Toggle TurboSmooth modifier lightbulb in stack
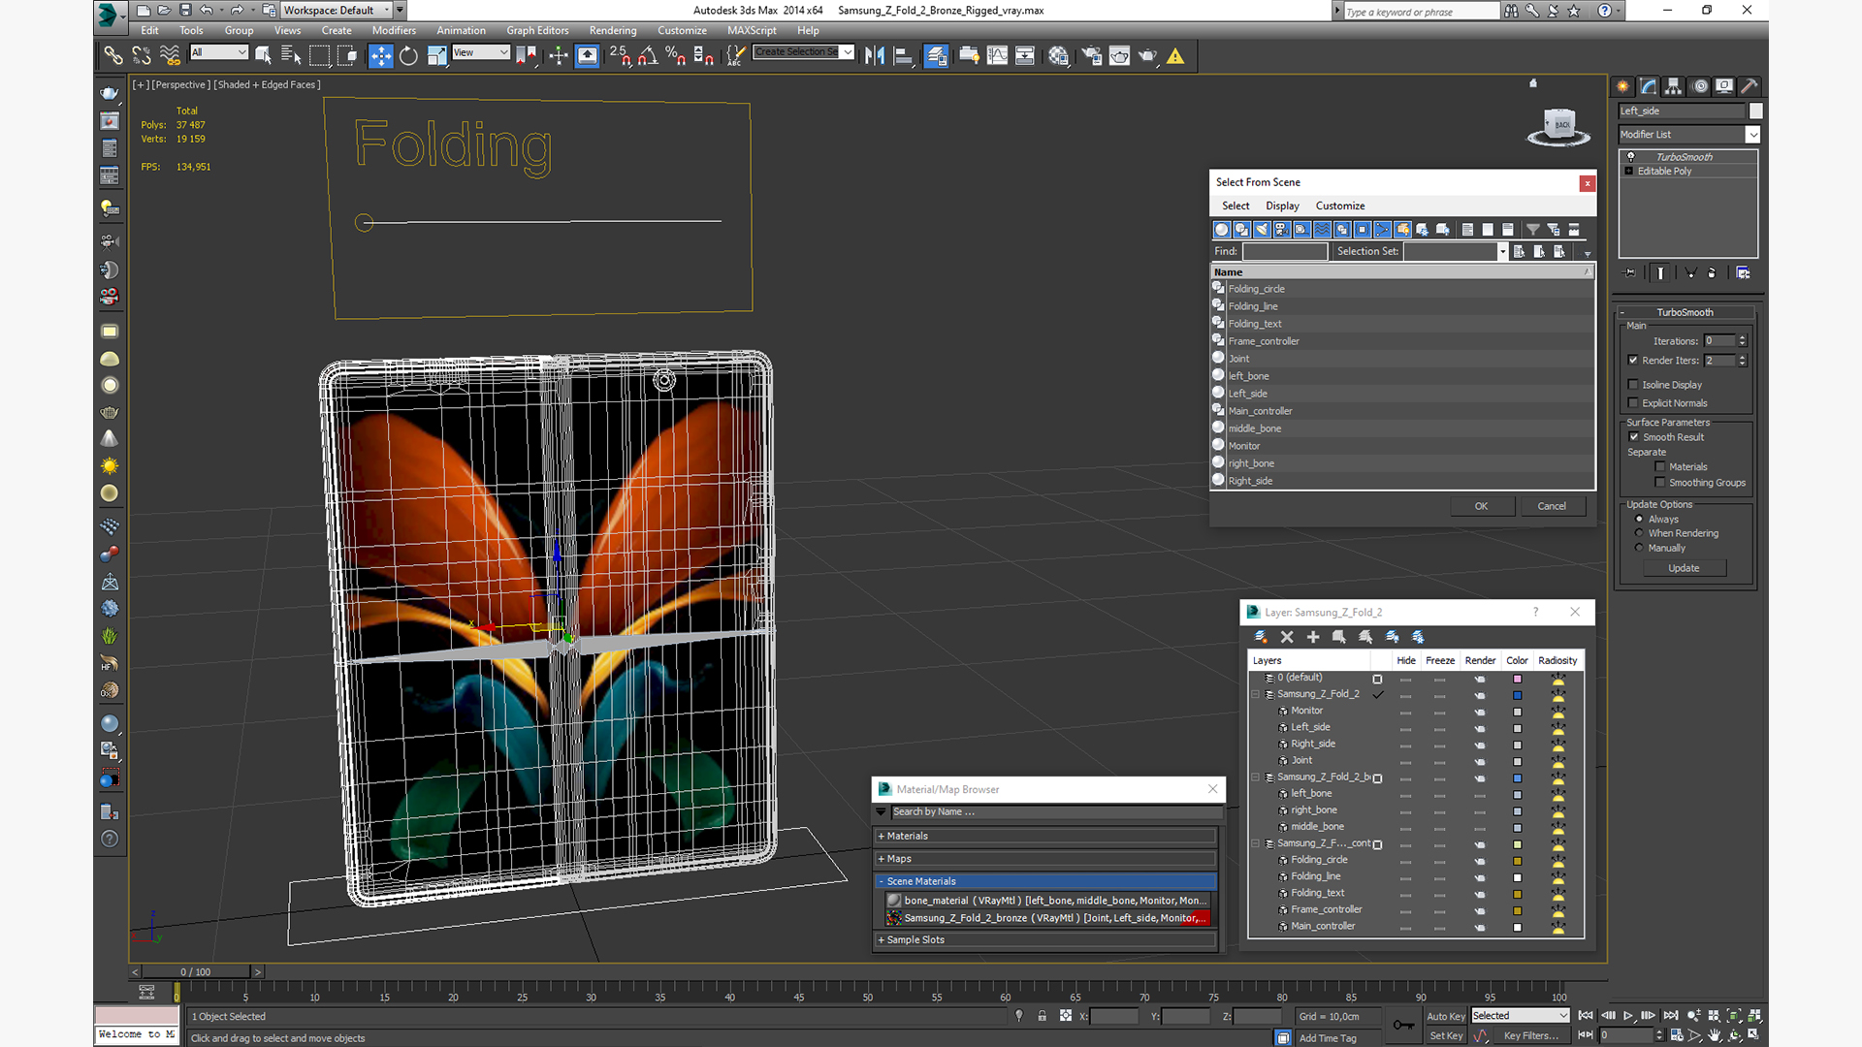 (1630, 156)
